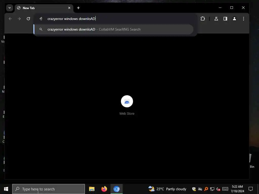Go forward with the forward arrow
This screenshot has height=194, width=259.
(x=19, y=19)
